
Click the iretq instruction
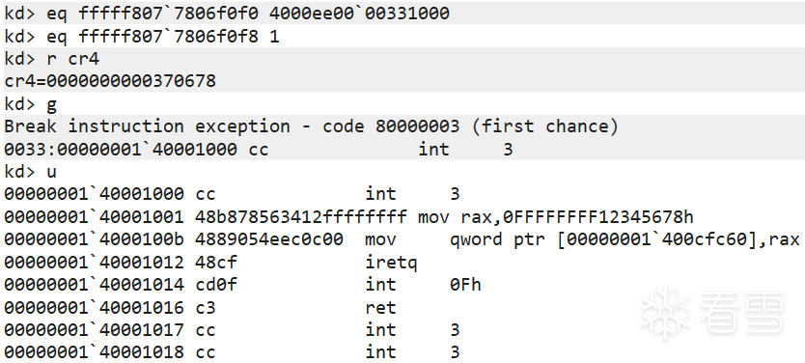(391, 262)
